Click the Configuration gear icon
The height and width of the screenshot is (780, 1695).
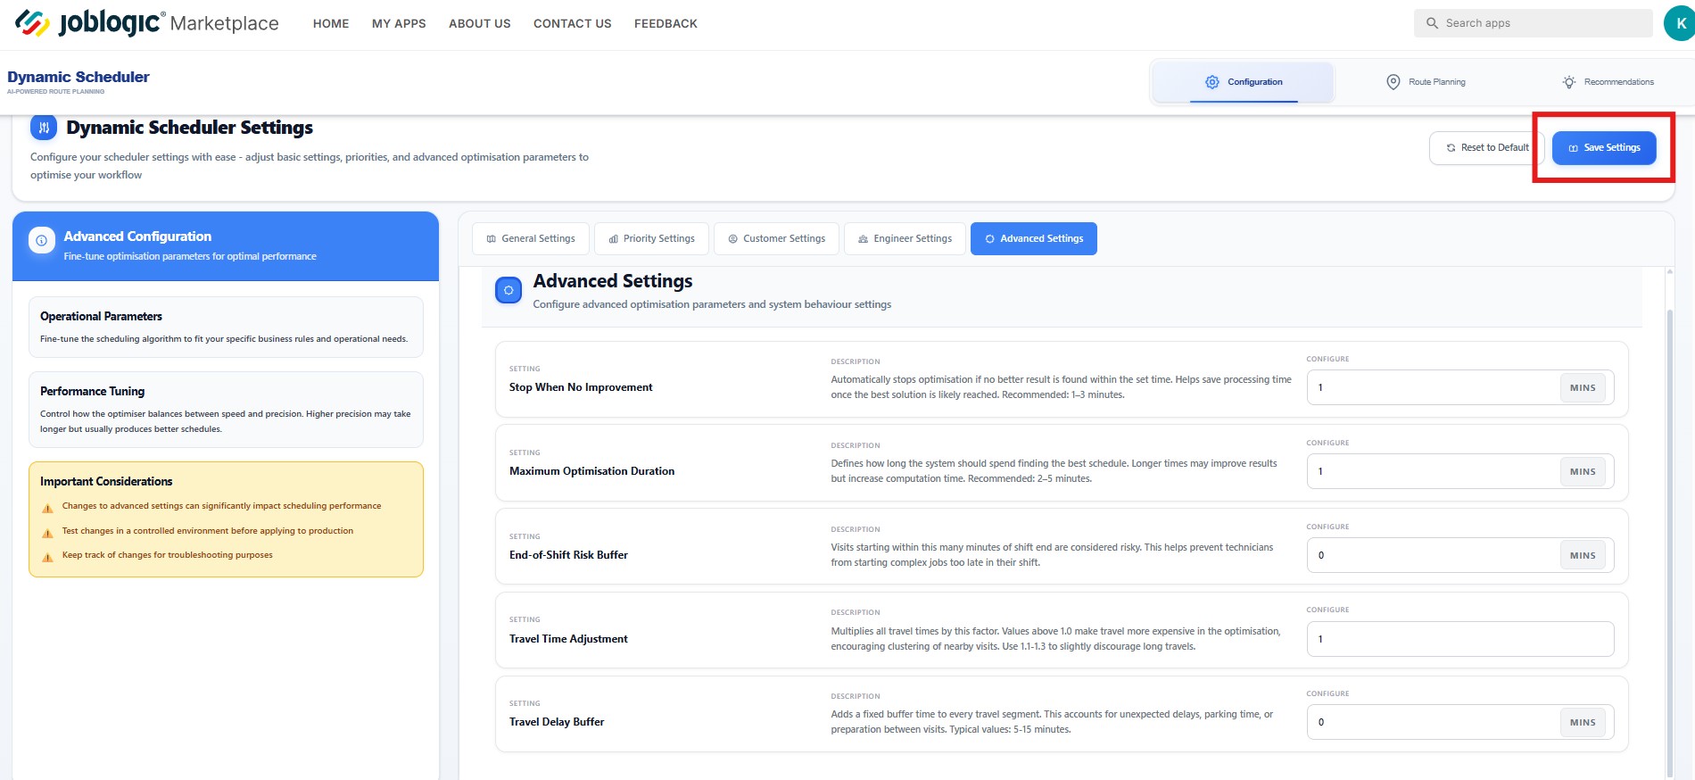pyautogui.click(x=1212, y=82)
